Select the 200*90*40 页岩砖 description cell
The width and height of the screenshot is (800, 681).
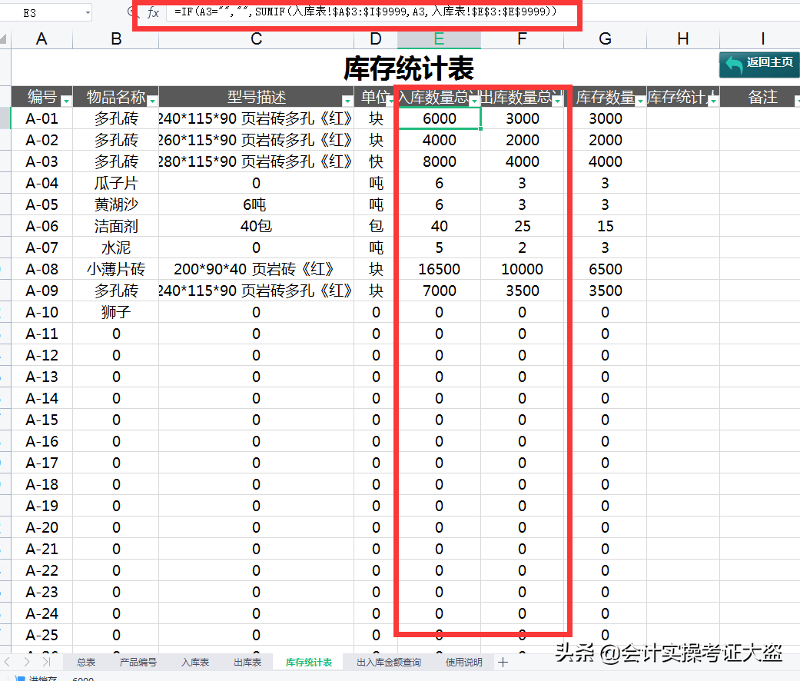click(256, 269)
